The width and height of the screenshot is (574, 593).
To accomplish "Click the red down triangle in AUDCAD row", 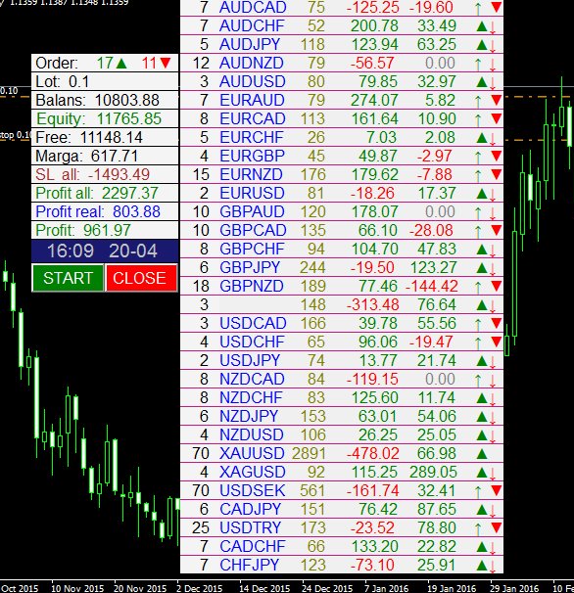I will [497, 7].
